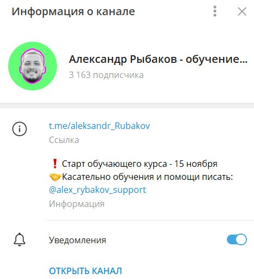The image size is (254, 279).
Task: Click the Информация о канале header title
Action: click(x=73, y=12)
